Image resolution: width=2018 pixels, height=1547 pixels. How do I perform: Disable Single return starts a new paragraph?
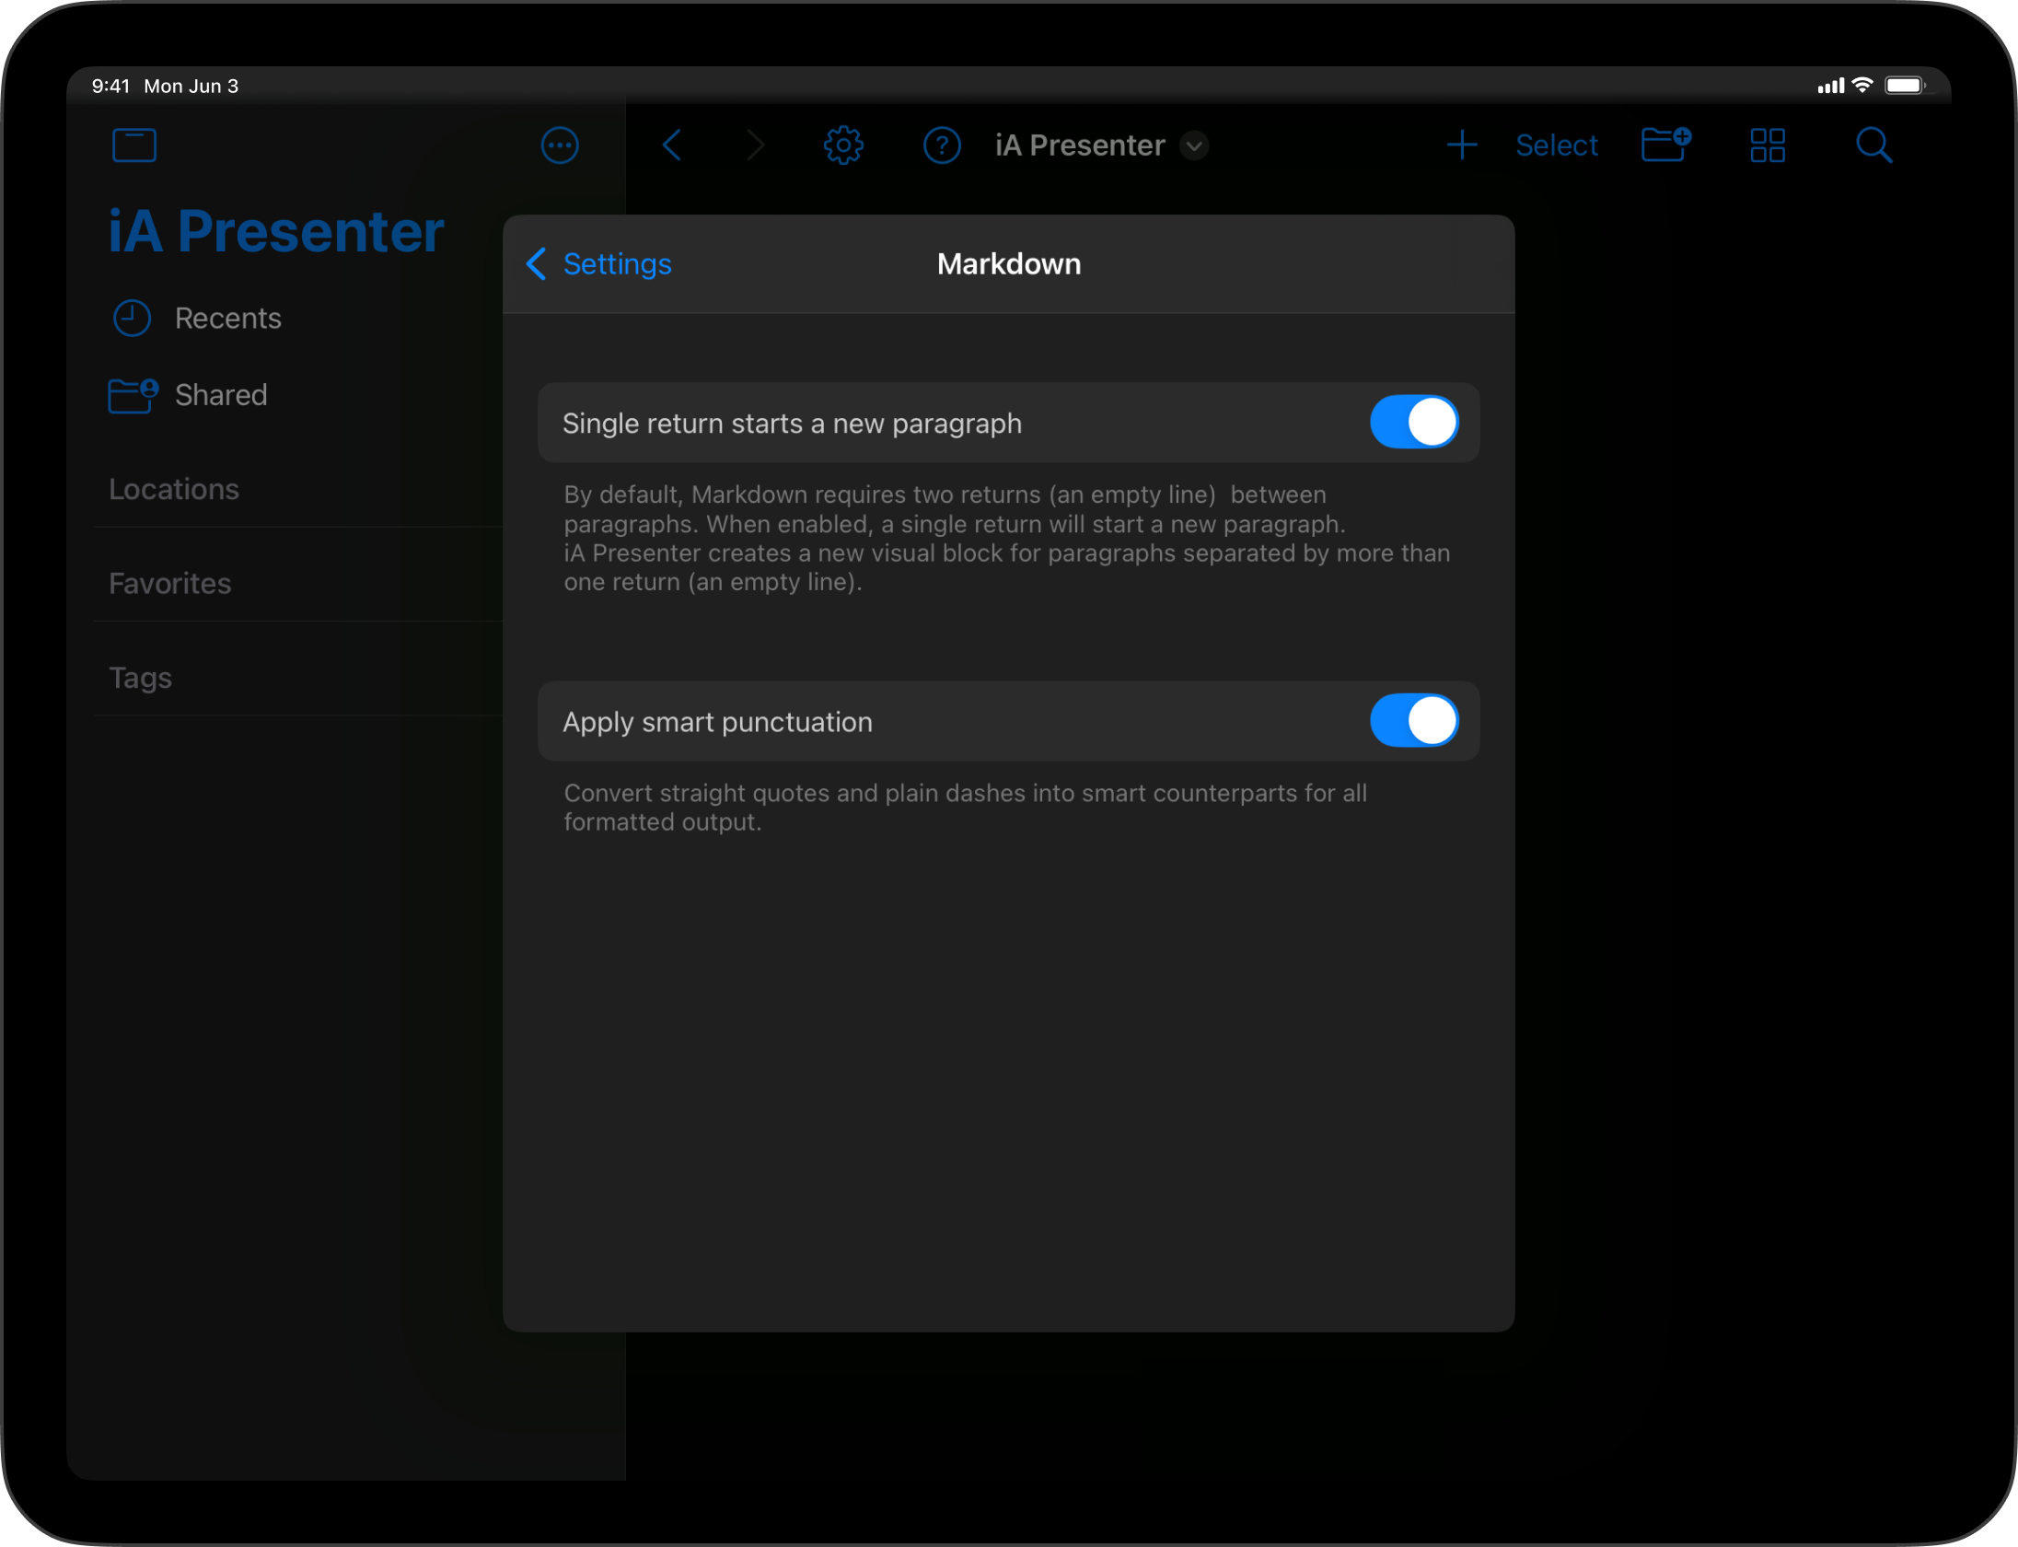(1414, 423)
